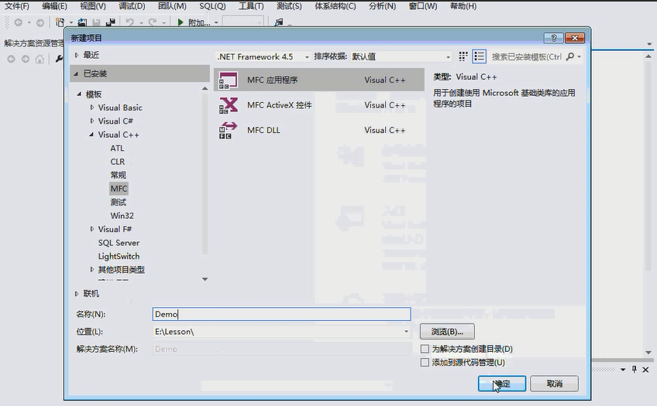
Task: Click the dialog's help question mark button
Action: [553, 38]
